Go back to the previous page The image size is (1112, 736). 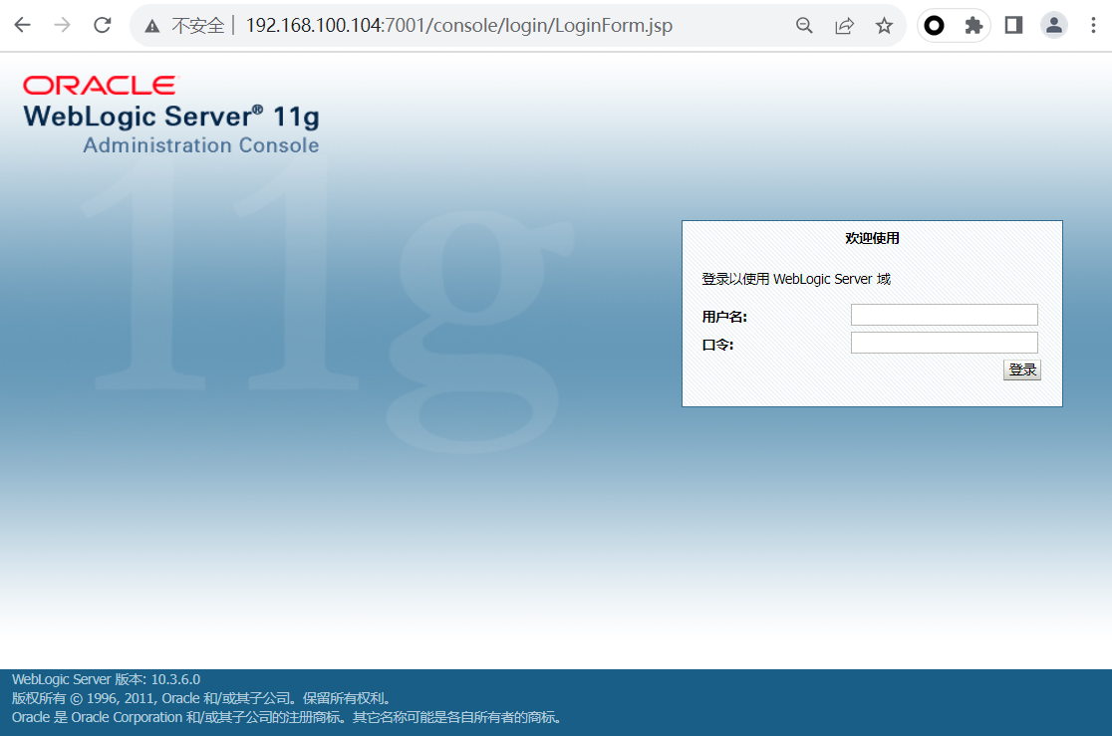[x=22, y=26]
